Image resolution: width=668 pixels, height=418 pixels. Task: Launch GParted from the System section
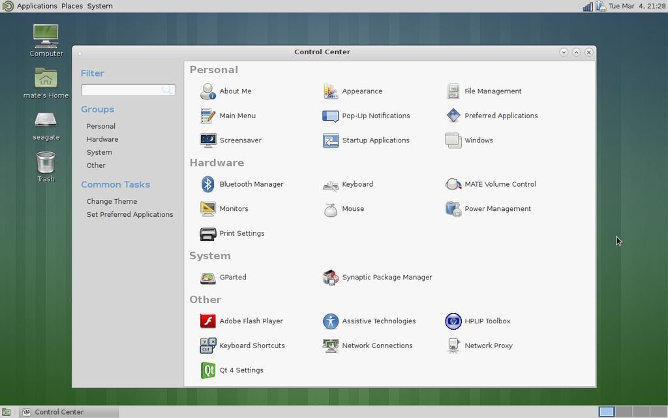[207, 278]
